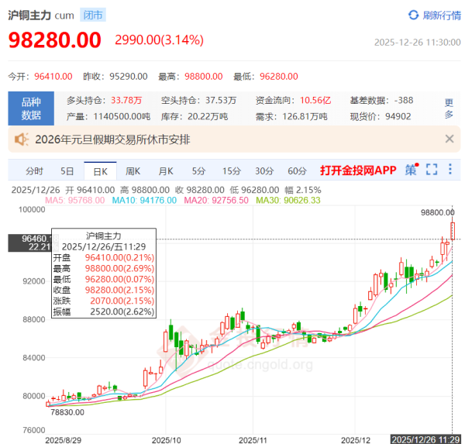
Task: Switch to the 30分 interval tab
Action: click(264, 171)
